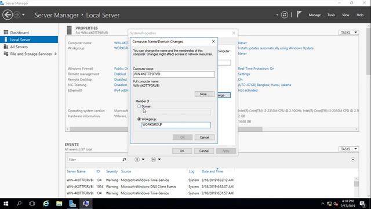Click OK in System Properties window
Image resolution: width=371 pixels, height=209 pixels.
pos(182,151)
